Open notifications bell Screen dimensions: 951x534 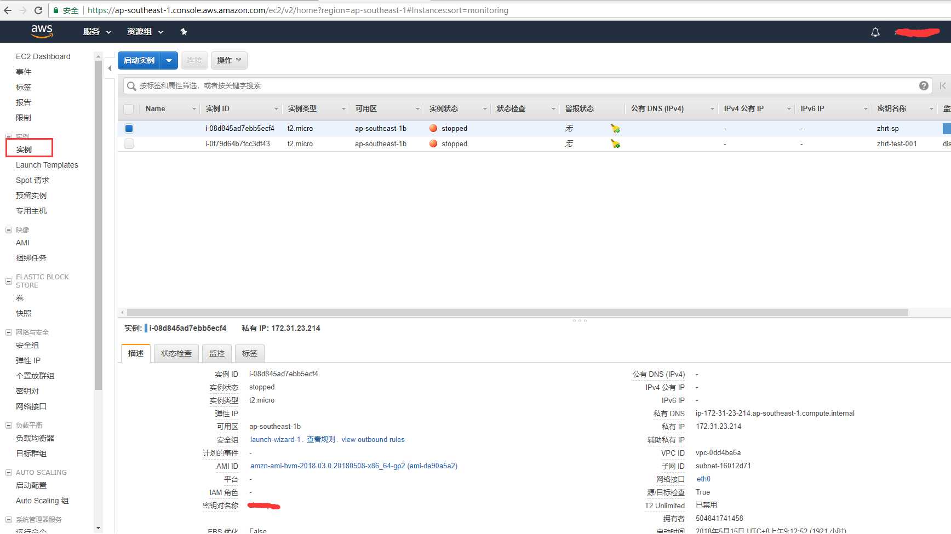pos(875,32)
